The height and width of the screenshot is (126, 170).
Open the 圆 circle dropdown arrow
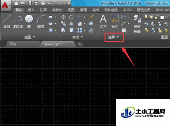(x=29, y=30)
